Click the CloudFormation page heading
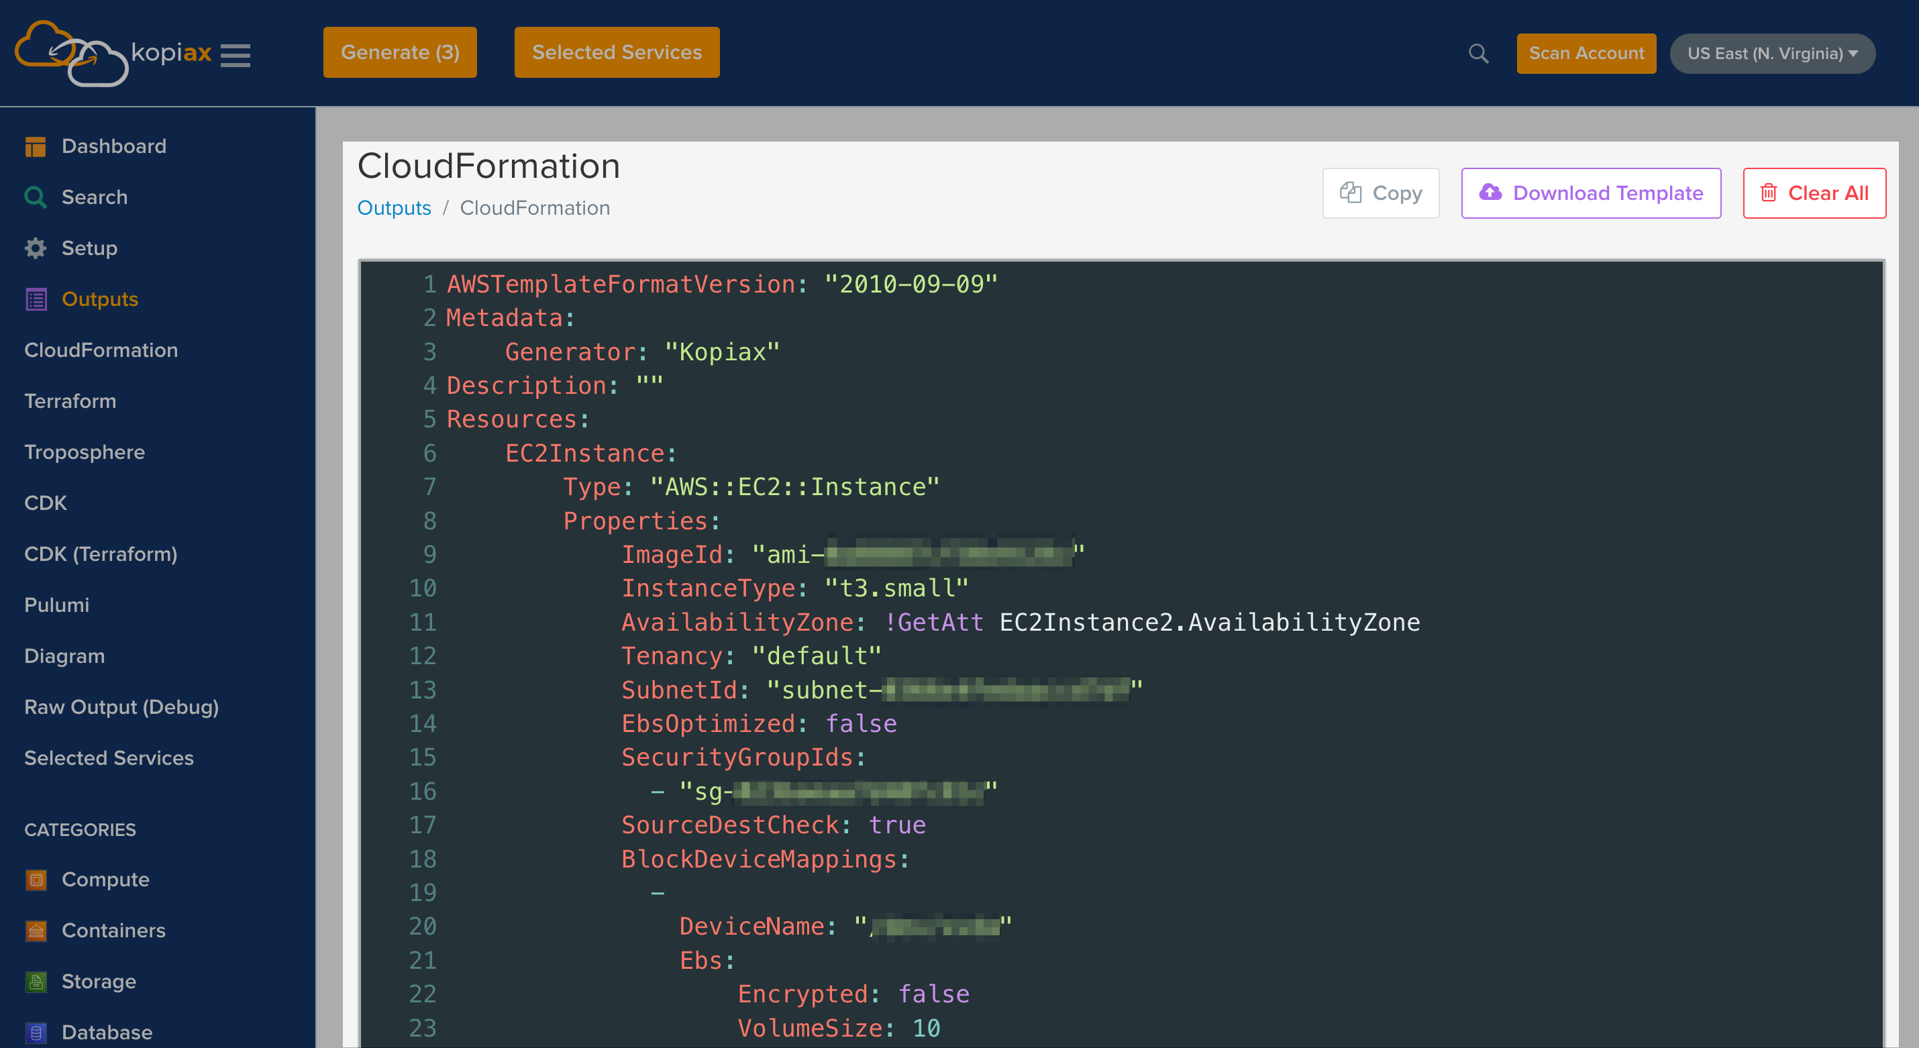The width and height of the screenshot is (1919, 1048). coord(488,165)
